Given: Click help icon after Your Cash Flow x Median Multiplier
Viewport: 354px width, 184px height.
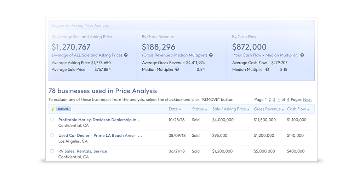Looking at the screenshot, I should coord(302,55).
